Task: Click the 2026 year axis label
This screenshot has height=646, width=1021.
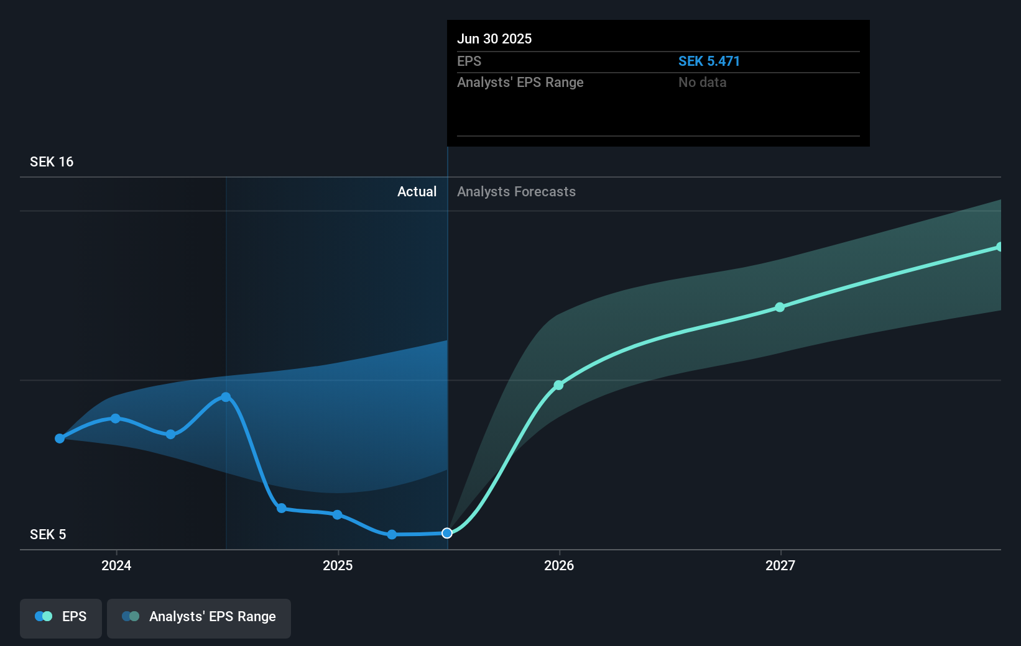Action: coord(558,566)
